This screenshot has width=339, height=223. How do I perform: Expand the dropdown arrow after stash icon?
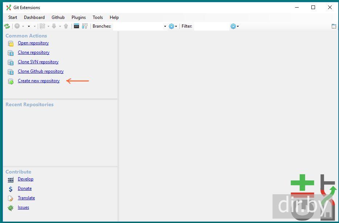pos(48,27)
